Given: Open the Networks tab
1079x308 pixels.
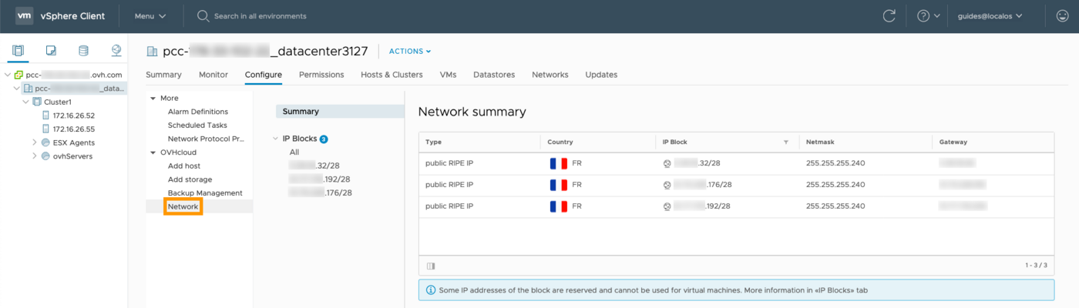Looking at the screenshot, I should point(550,75).
